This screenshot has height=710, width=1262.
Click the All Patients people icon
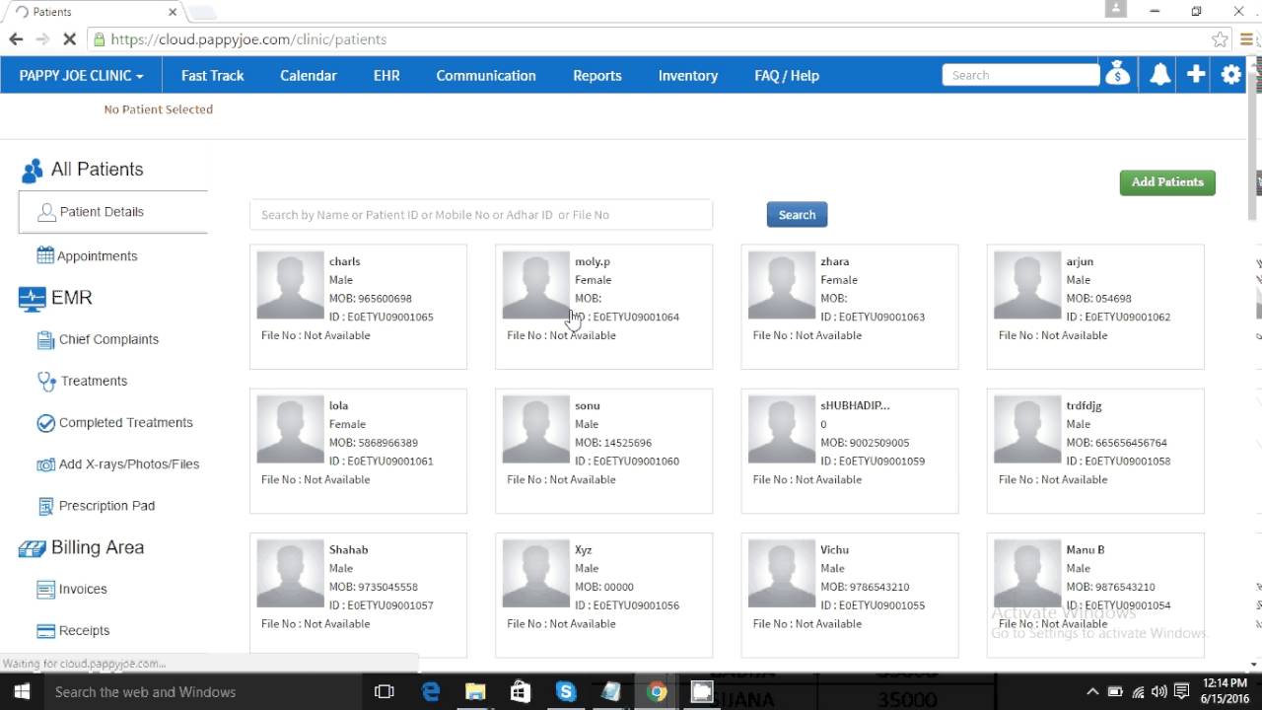[x=32, y=171]
